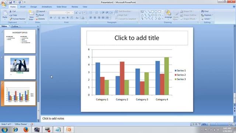This screenshot has width=236, height=133.
Task: Expand the Clipboard dialog launcher
Action: click(x=25, y=22)
